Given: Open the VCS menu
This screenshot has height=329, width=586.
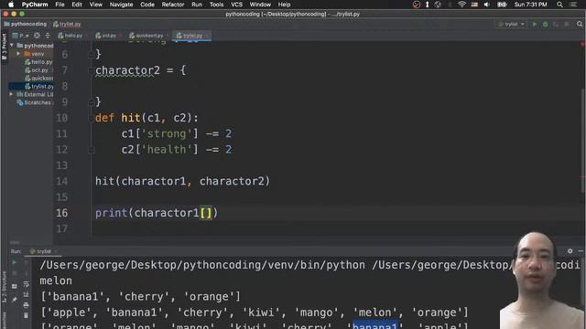Looking at the screenshot, I should tap(236, 5).
